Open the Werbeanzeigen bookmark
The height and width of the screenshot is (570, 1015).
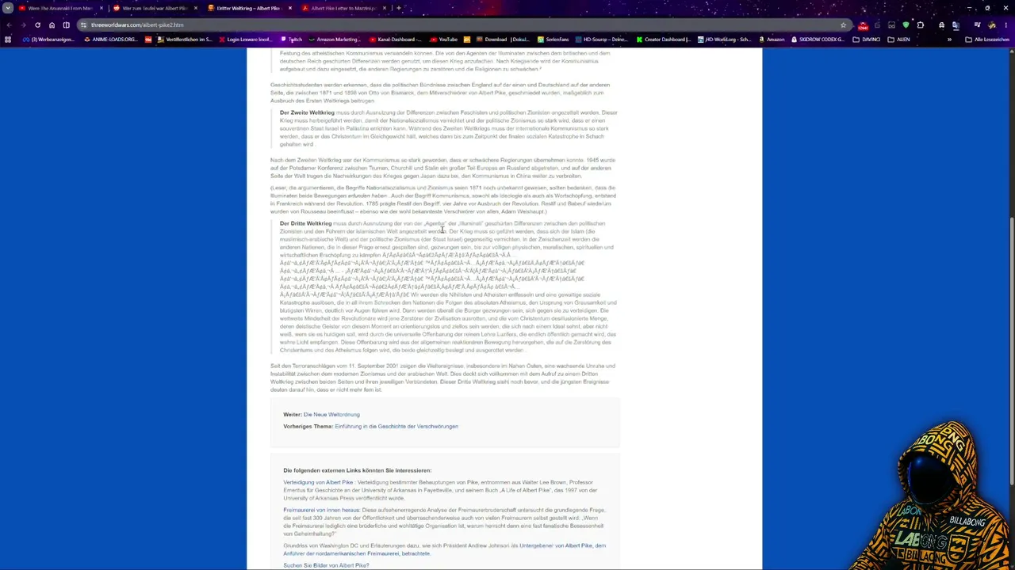tap(48, 40)
